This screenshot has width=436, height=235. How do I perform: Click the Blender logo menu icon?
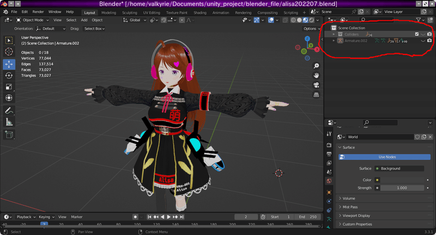pos(5,12)
